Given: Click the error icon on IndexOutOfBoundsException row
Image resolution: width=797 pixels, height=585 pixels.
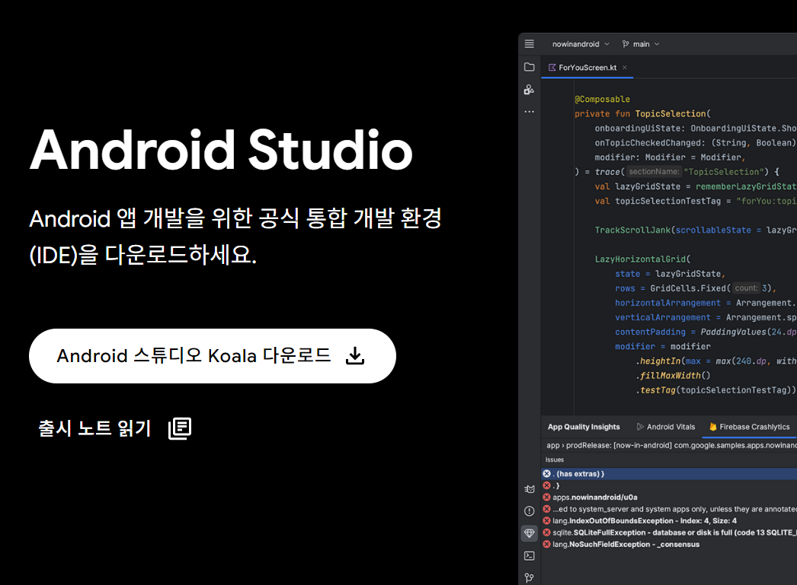Looking at the screenshot, I should click(x=546, y=520).
